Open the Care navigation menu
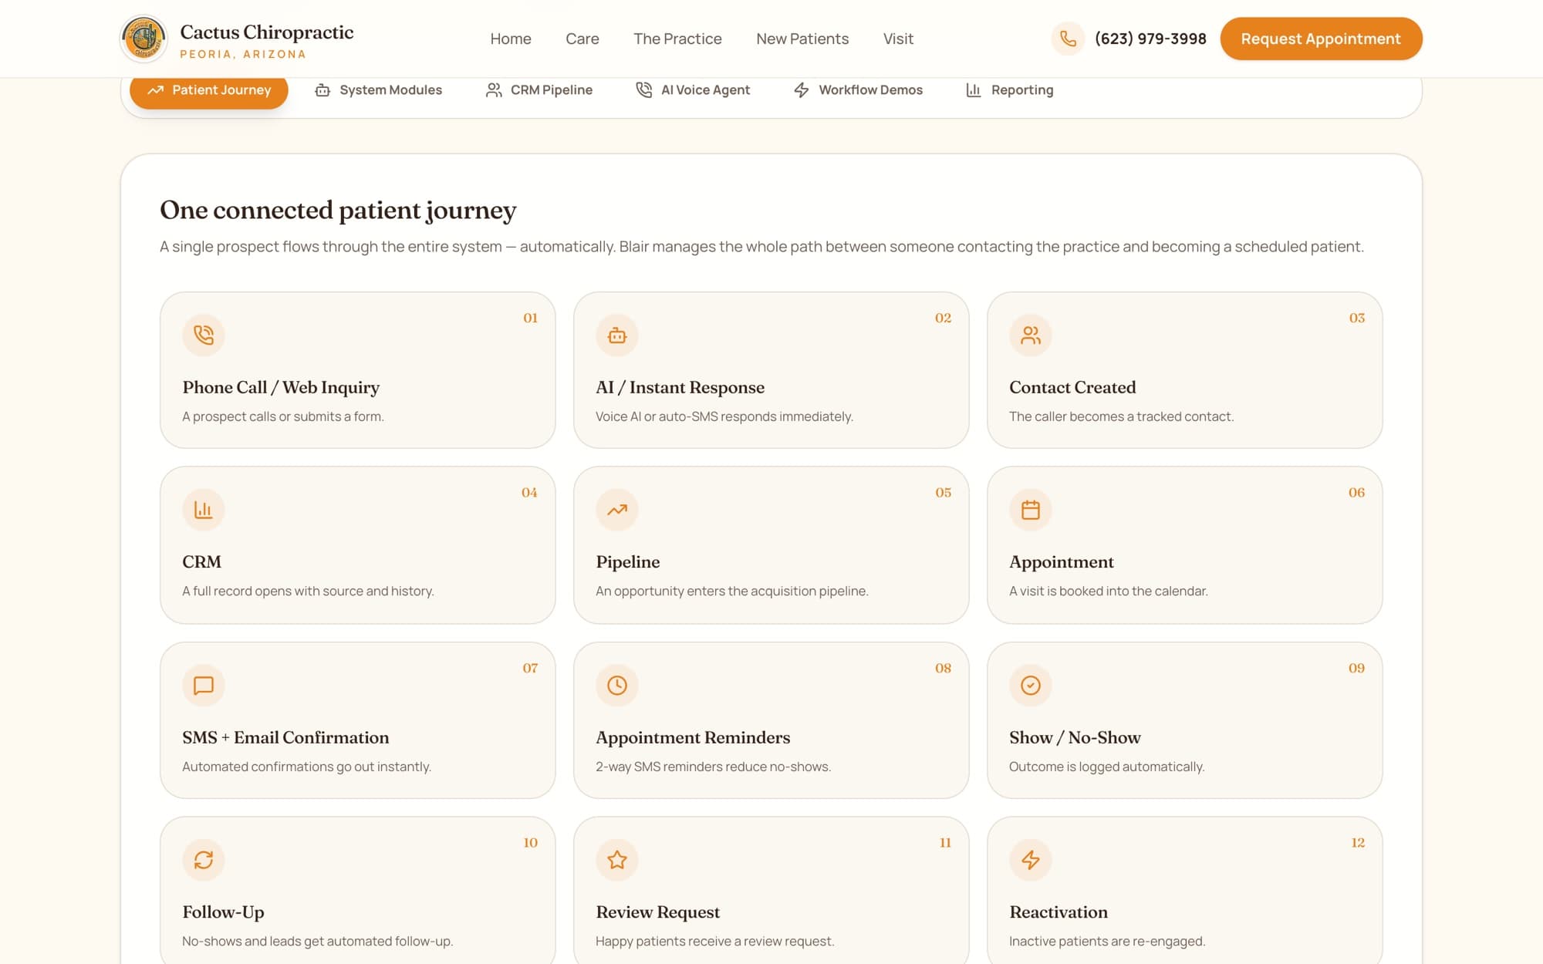1543x964 pixels. pos(582,39)
